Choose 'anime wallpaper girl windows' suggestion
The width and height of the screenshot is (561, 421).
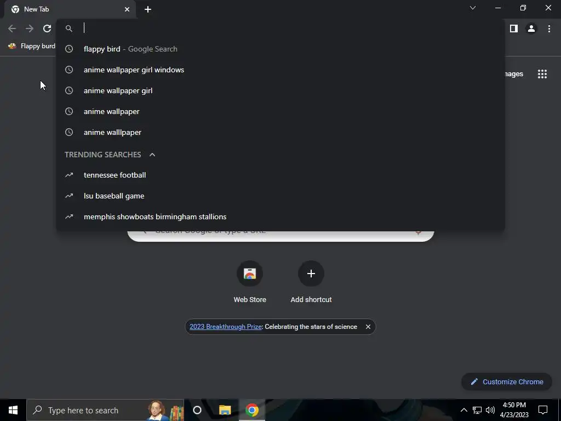pos(280,70)
